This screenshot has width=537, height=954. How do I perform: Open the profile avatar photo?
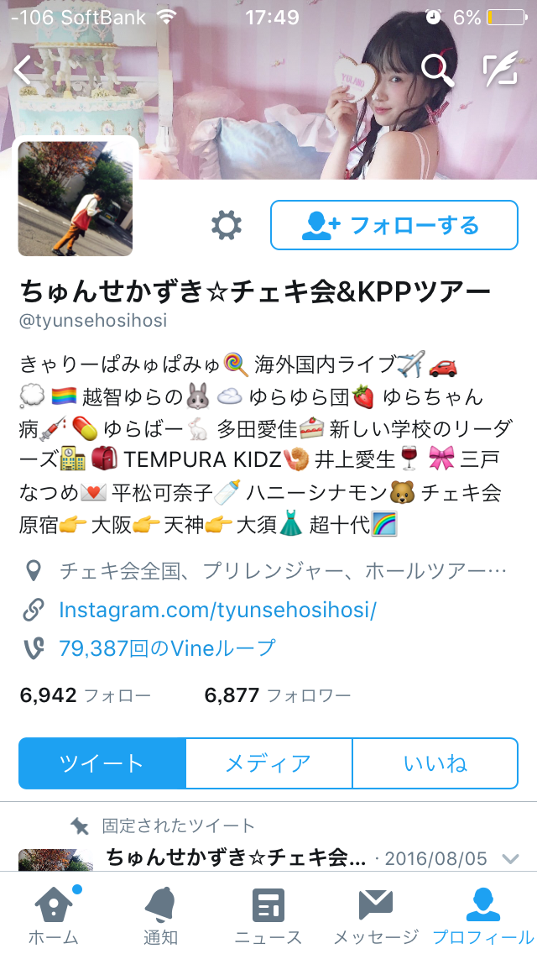click(x=76, y=198)
